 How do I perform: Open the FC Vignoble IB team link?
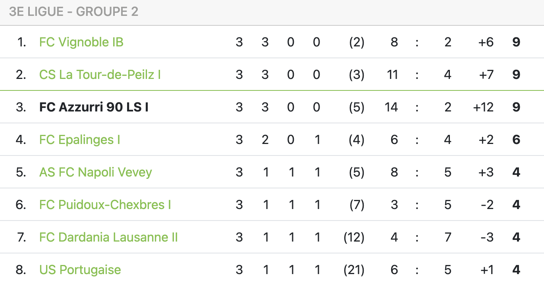pos(81,42)
